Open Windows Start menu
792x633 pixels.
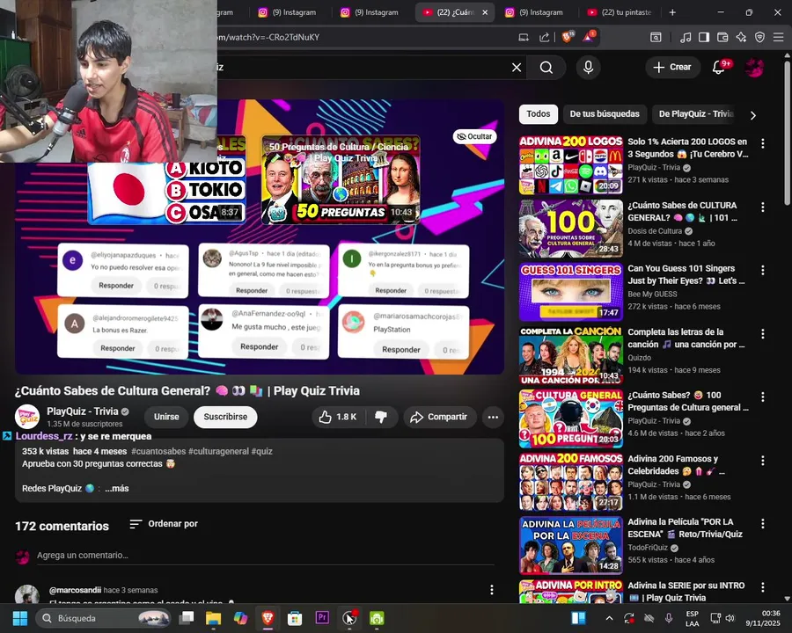[20, 618]
